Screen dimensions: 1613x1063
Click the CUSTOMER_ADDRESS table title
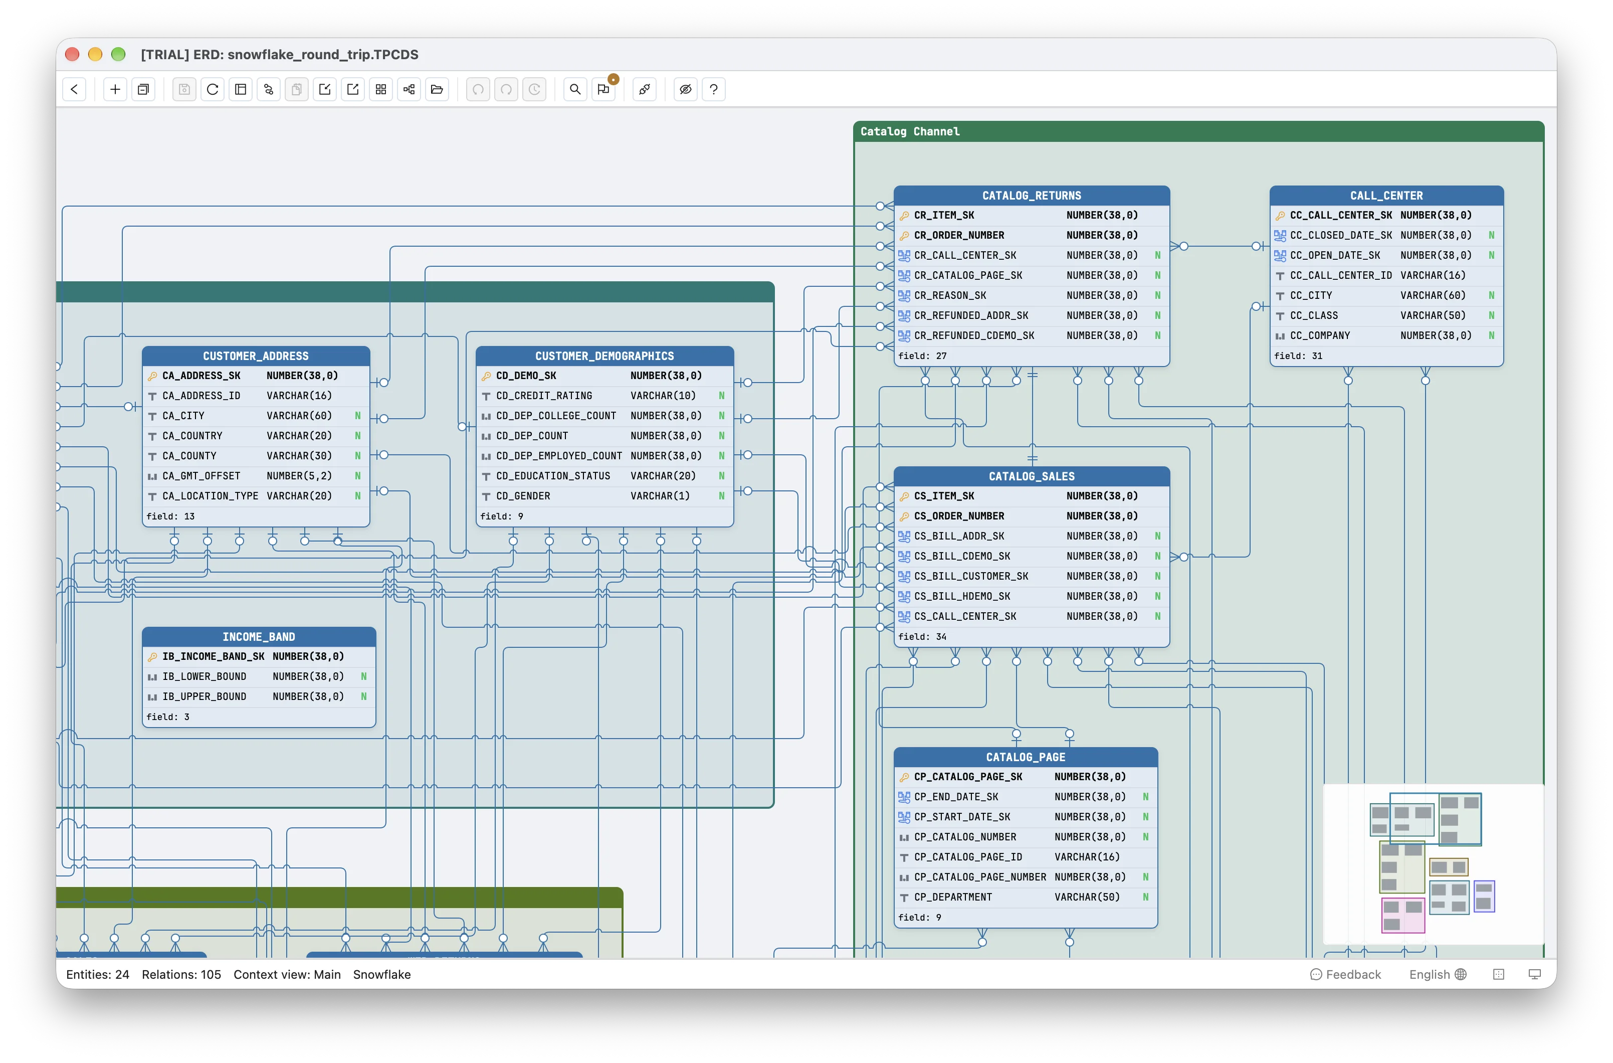pos(256,356)
